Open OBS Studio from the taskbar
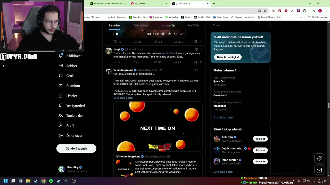The width and height of the screenshot is (330, 185). click(74, 181)
